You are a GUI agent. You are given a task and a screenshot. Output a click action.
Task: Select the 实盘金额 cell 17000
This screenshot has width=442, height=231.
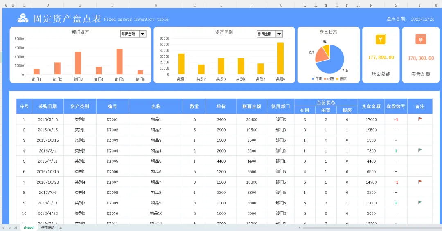371,119
